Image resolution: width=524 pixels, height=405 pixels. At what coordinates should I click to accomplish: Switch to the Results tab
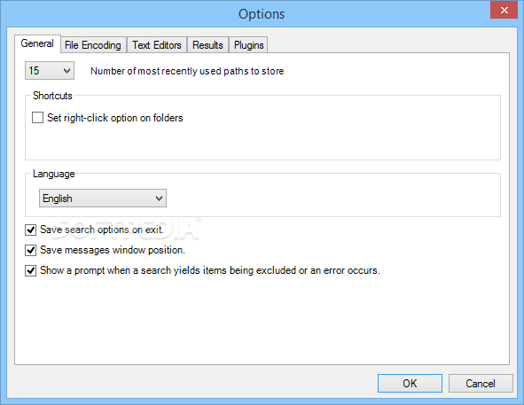pos(207,45)
